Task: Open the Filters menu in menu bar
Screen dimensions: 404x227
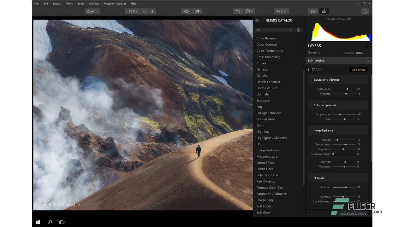Action: [69, 3]
